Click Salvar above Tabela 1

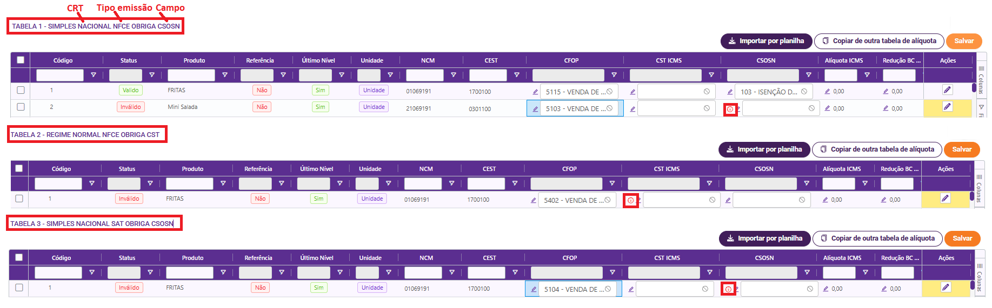pos(964,41)
